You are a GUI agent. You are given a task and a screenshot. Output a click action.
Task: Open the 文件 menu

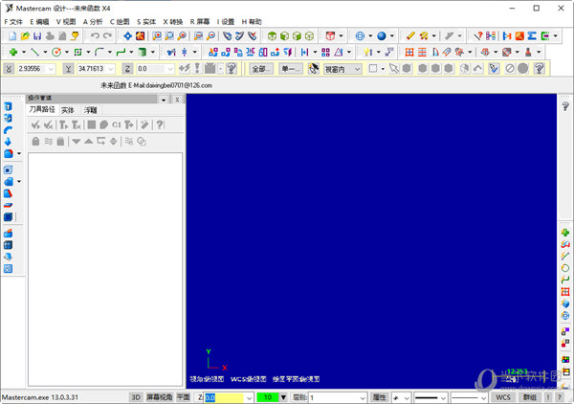(13, 21)
